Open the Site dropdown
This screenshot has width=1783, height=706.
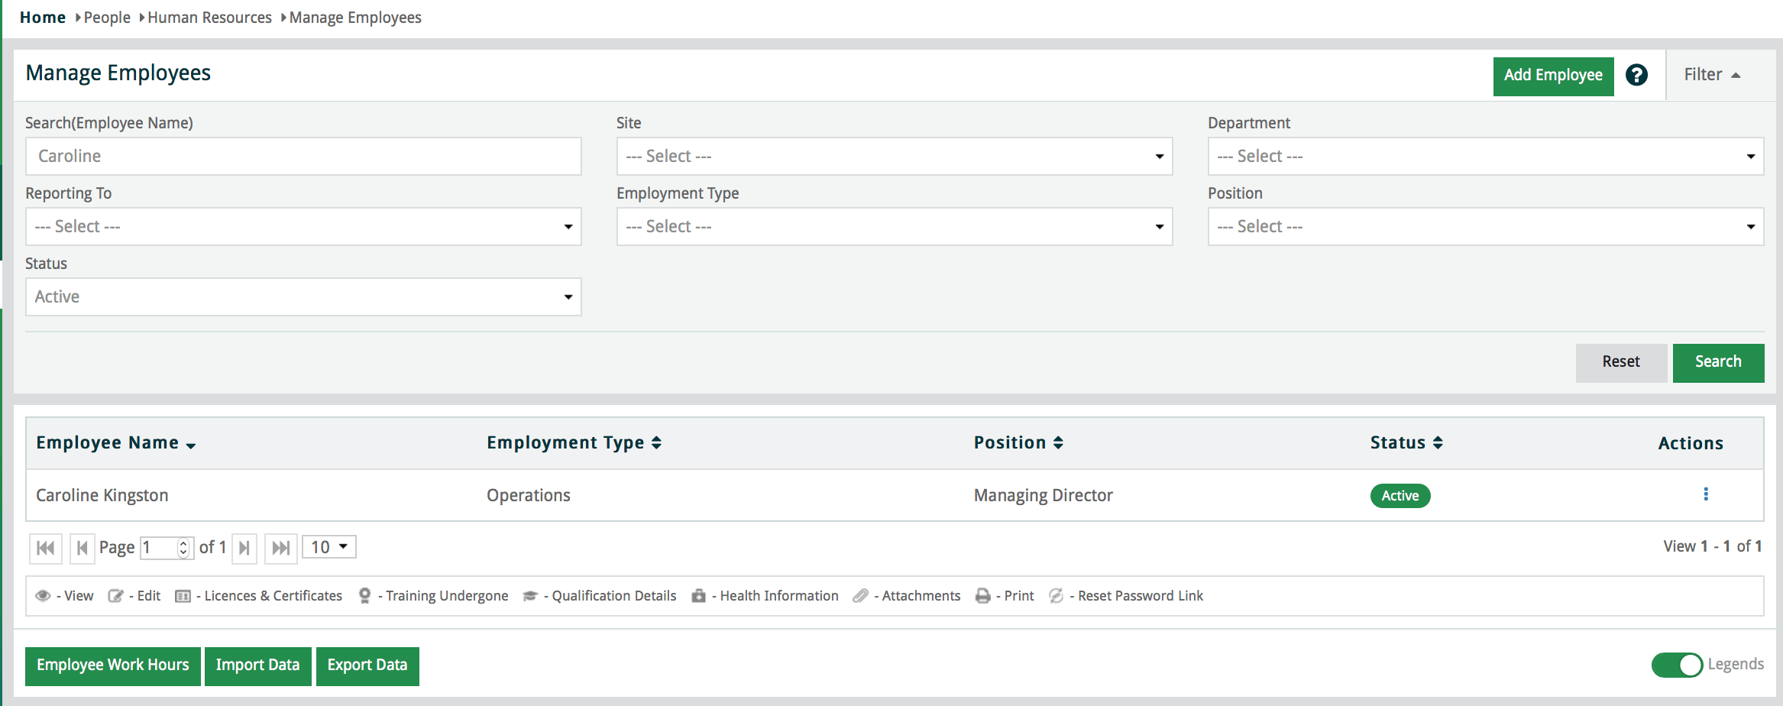point(894,157)
